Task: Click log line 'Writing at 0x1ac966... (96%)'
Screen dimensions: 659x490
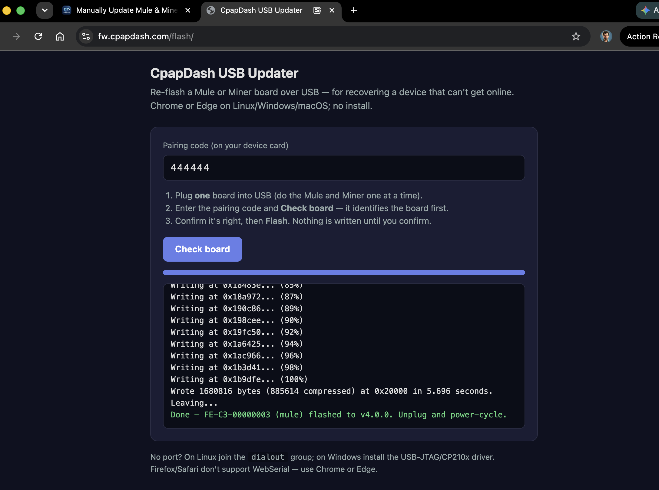Action: pos(237,356)
